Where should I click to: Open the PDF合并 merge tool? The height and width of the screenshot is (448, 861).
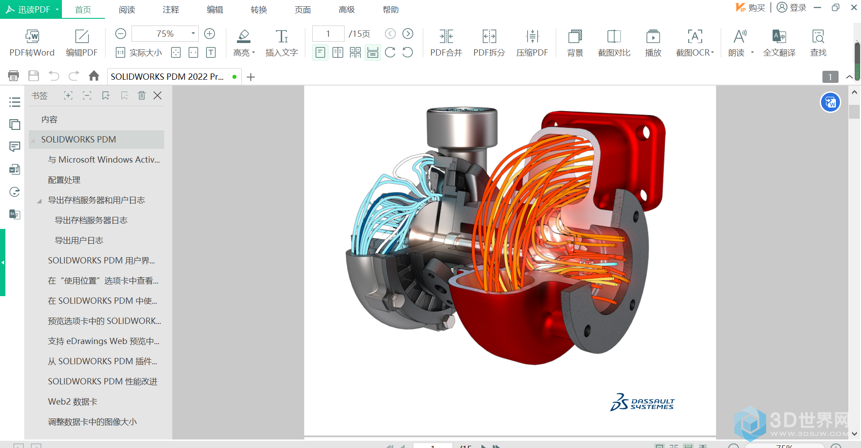point(446,43)
